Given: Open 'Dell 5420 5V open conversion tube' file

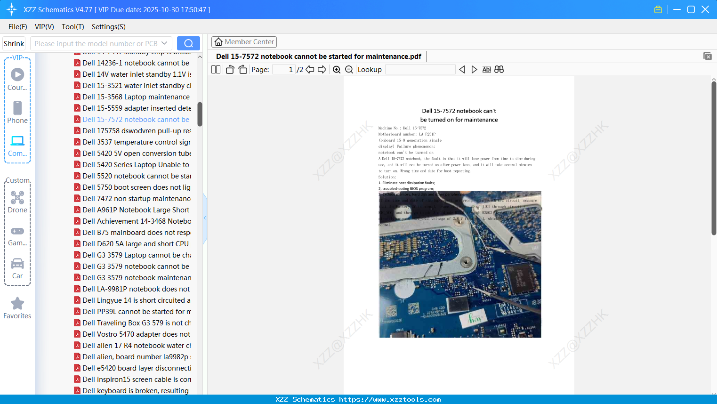Looking at the screenshot, I should [132, 154].
